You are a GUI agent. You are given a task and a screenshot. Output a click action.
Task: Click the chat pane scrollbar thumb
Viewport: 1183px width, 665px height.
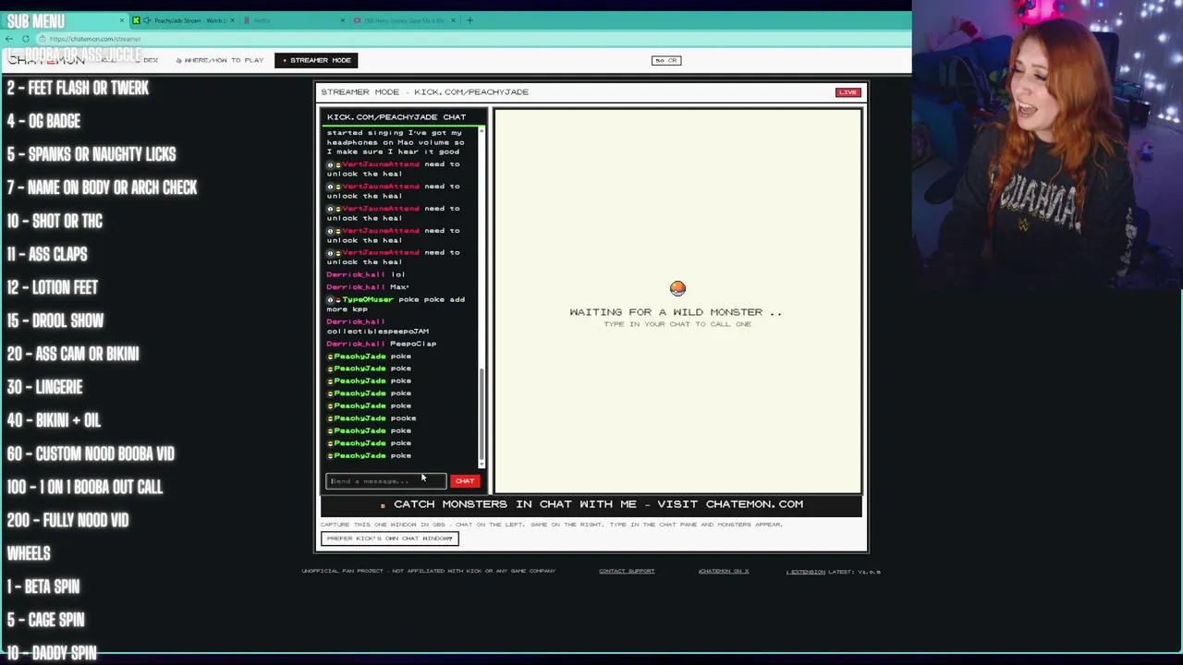[482, 416]
